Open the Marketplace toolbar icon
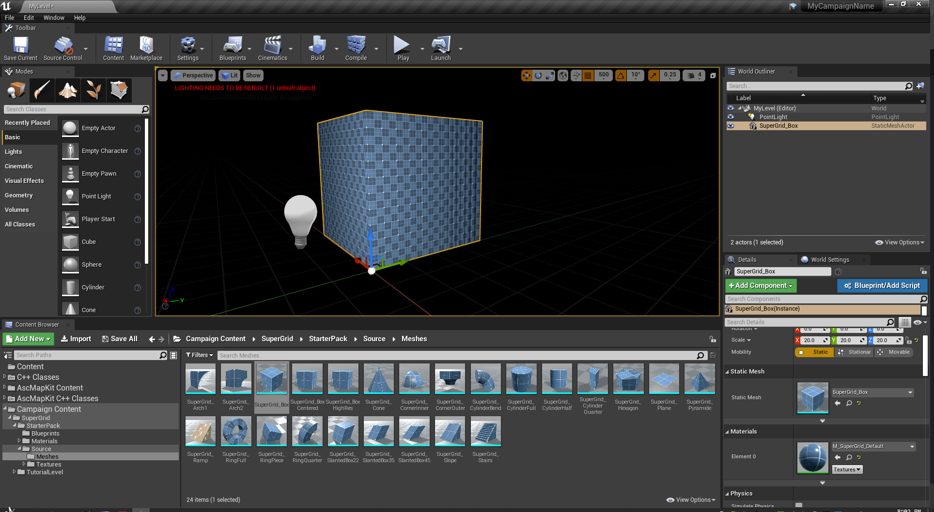The width and height of the screenshot is (934, 512). click(146, 48)
